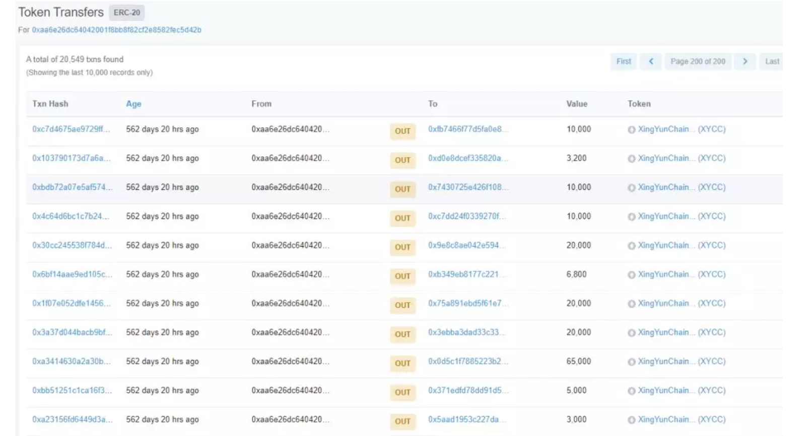Click the ERC-20 label badge
The image size is (810, 436).
127,13
